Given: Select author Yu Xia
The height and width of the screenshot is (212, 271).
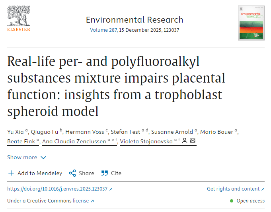Looking at the screenshot, I should (x=15, y=132).
